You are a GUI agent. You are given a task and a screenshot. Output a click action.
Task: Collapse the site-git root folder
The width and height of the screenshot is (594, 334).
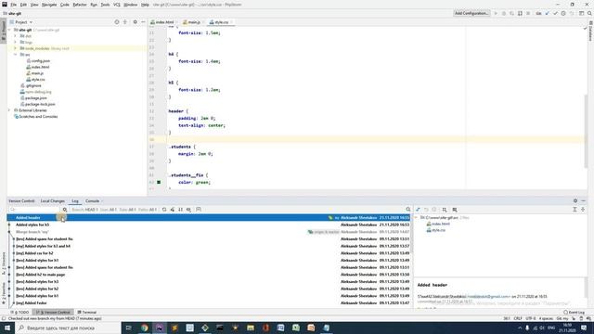coord(10,30)
